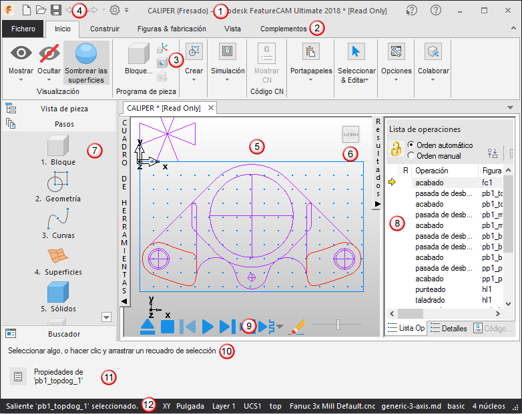Select step 1 Bloque
The image size is (522, 414).
(x=58, y=150)
